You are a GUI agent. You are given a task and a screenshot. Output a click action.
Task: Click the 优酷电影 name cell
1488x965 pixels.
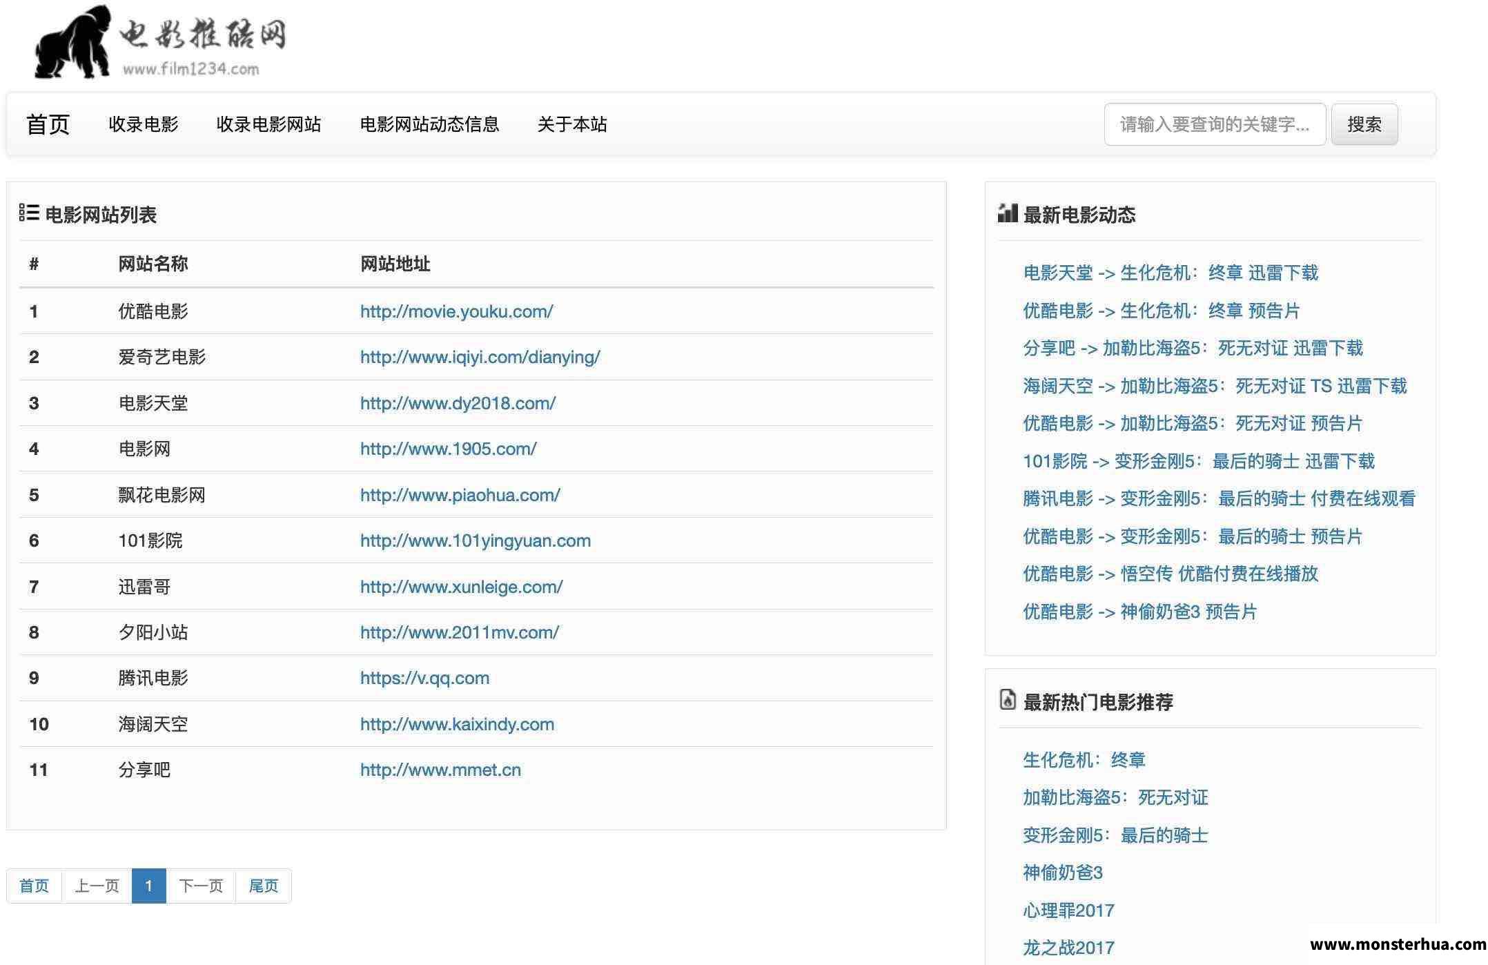tap(153, 311)
